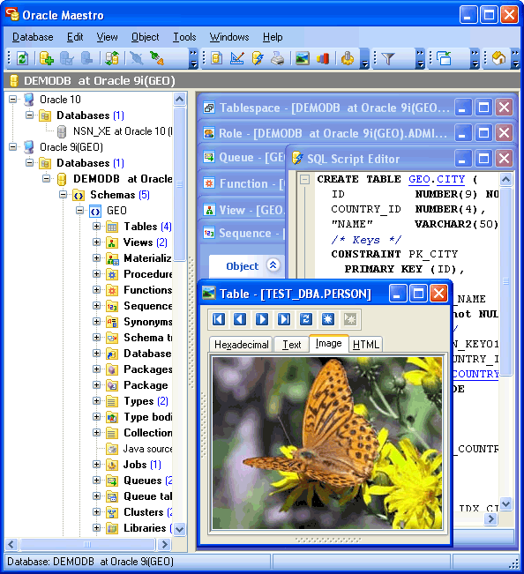The height and width of the screenshot is (574, 524).
Task: Click the cascade windows icon
Action: 445,58
